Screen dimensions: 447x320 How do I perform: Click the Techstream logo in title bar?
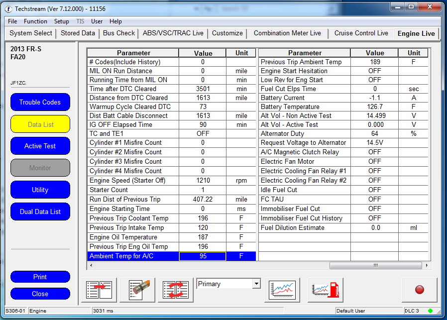click(x=8, y=8)
